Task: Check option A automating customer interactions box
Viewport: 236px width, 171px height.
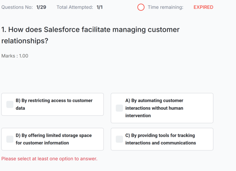Action: [x=119, y=108]
